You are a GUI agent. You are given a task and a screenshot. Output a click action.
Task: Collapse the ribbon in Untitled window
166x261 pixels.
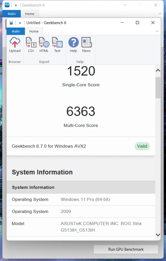[157, 31]
